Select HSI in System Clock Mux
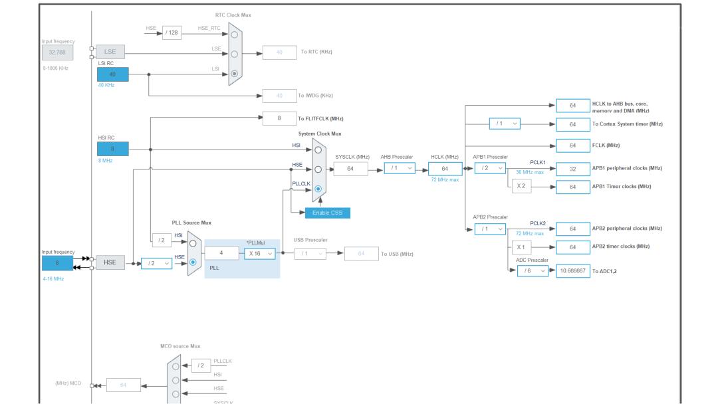Screen dimensions: 718x404 coord(318,150)
